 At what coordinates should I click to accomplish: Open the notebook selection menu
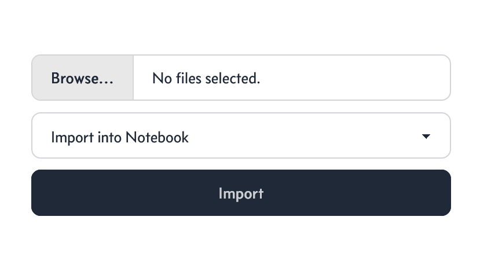pyautogui.click(x=241, y=135)
